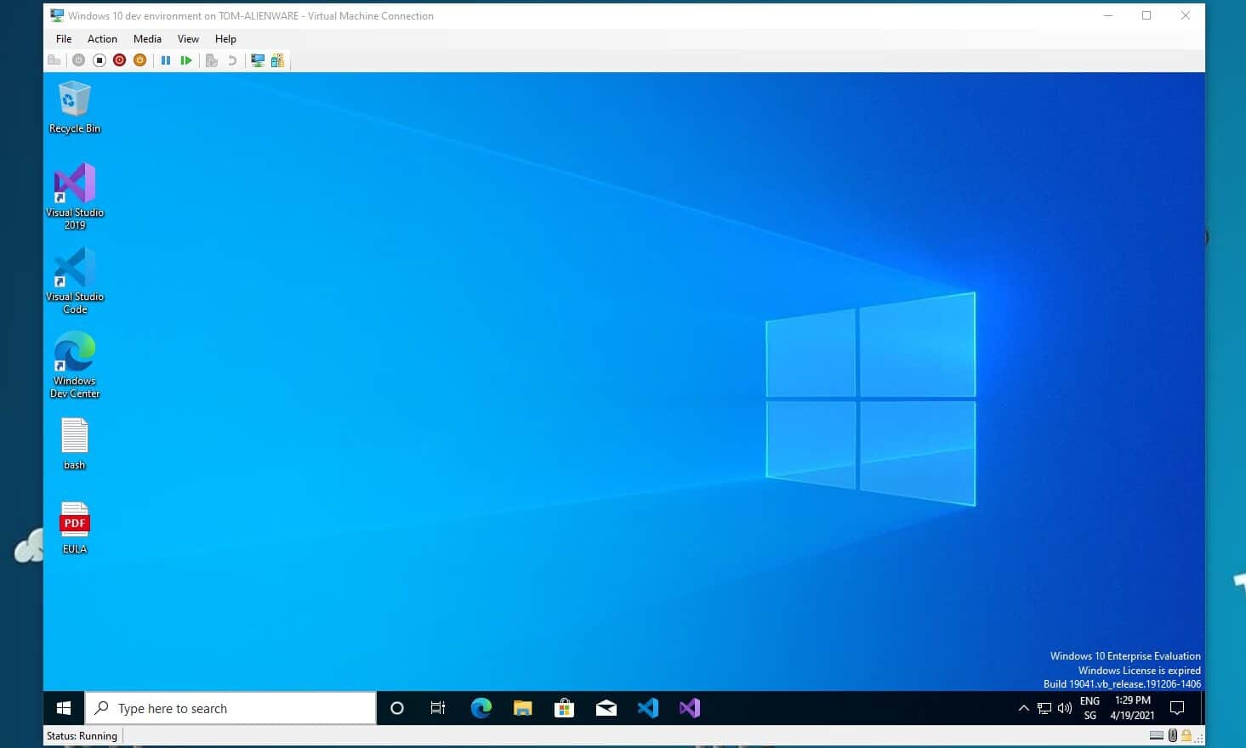The width and height of the screenshot is (1246, 748).
Task: Toggle Enhanced Session with the monitor toolbar icon
Action: (x=257, y=60)
